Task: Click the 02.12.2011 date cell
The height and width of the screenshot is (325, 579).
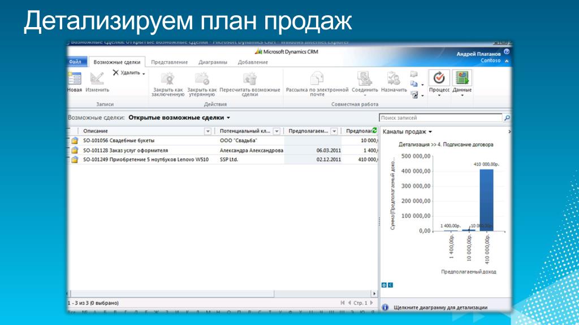Action: point(329,160)
